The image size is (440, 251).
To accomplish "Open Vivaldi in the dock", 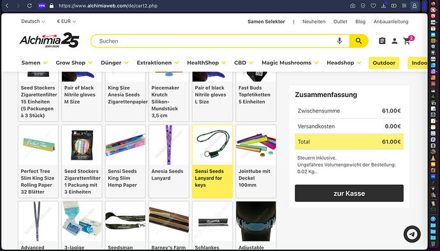I will coord(433,16).
